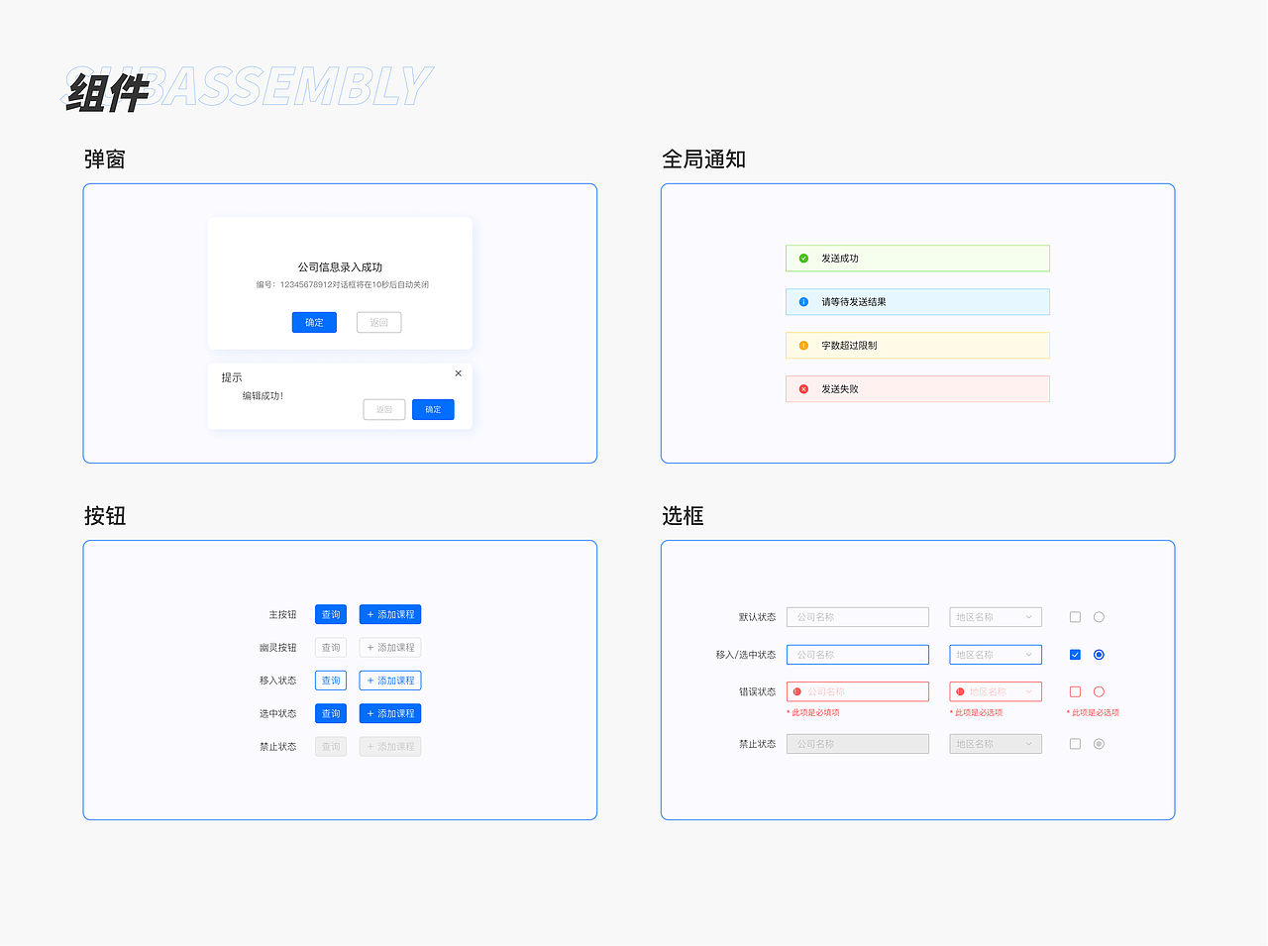This screenshot has height=946, width=1268.
Task: Click the 发送失败 notification text
Action: point(840,389)
